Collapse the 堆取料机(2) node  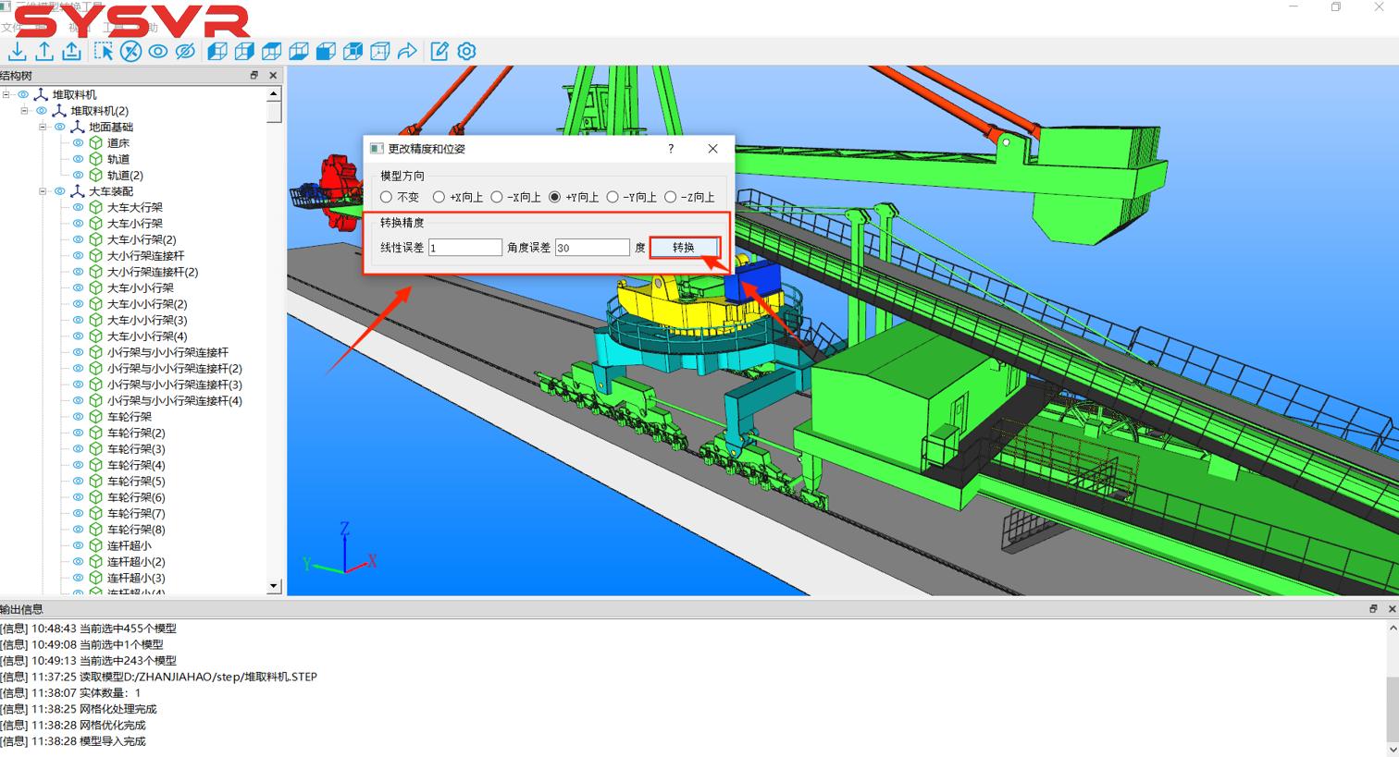(25, 111)
